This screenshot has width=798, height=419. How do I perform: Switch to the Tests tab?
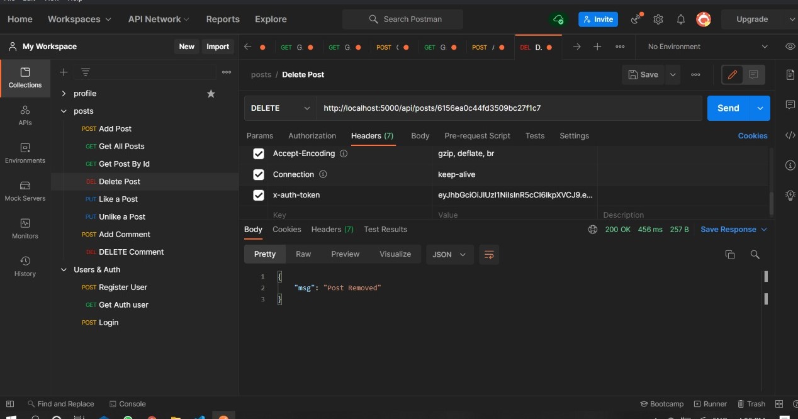point(535,136)
